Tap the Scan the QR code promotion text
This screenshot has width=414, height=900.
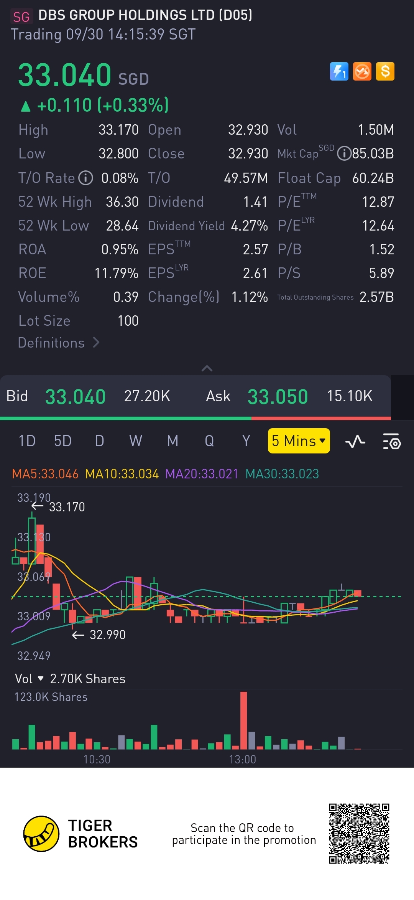[x=244, y=834]
